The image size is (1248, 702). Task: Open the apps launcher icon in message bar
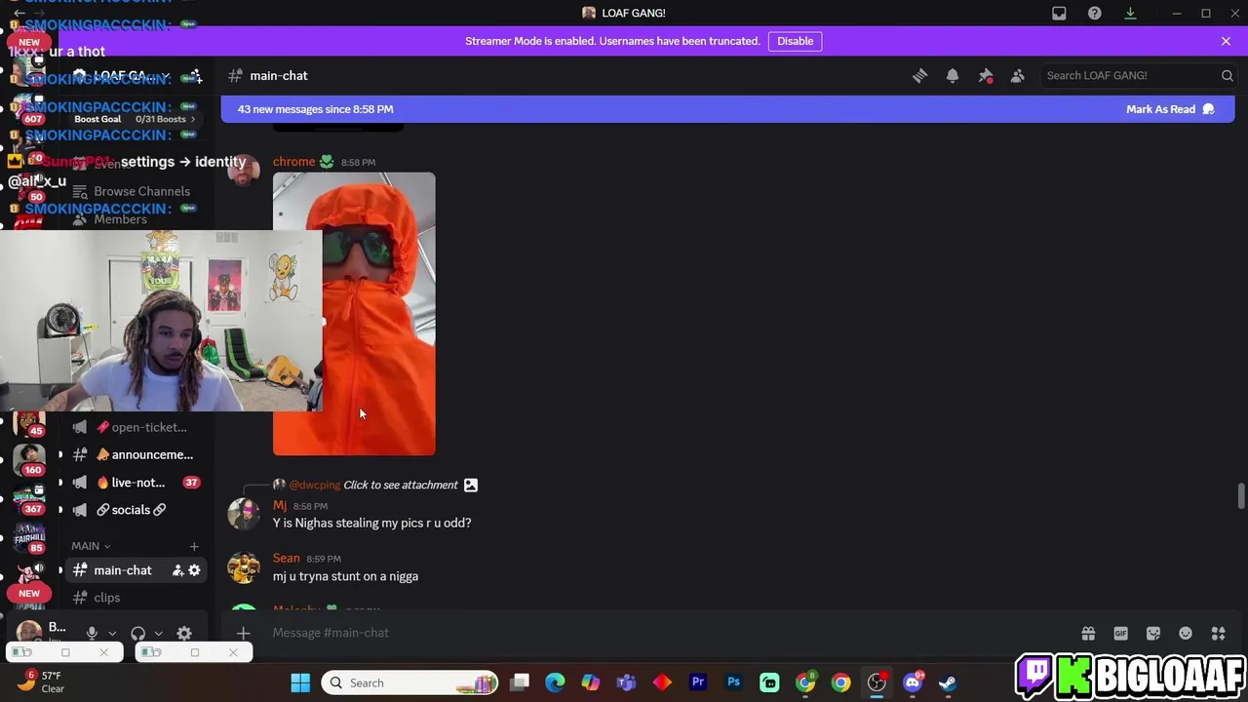(x=1218, y=633)
